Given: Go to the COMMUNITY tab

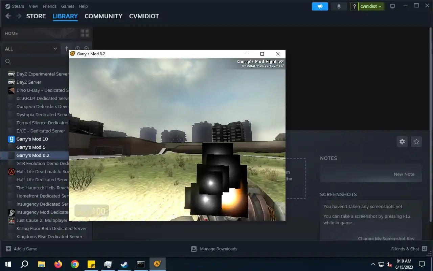Looking at the screenshot, I should pos(104,16).
